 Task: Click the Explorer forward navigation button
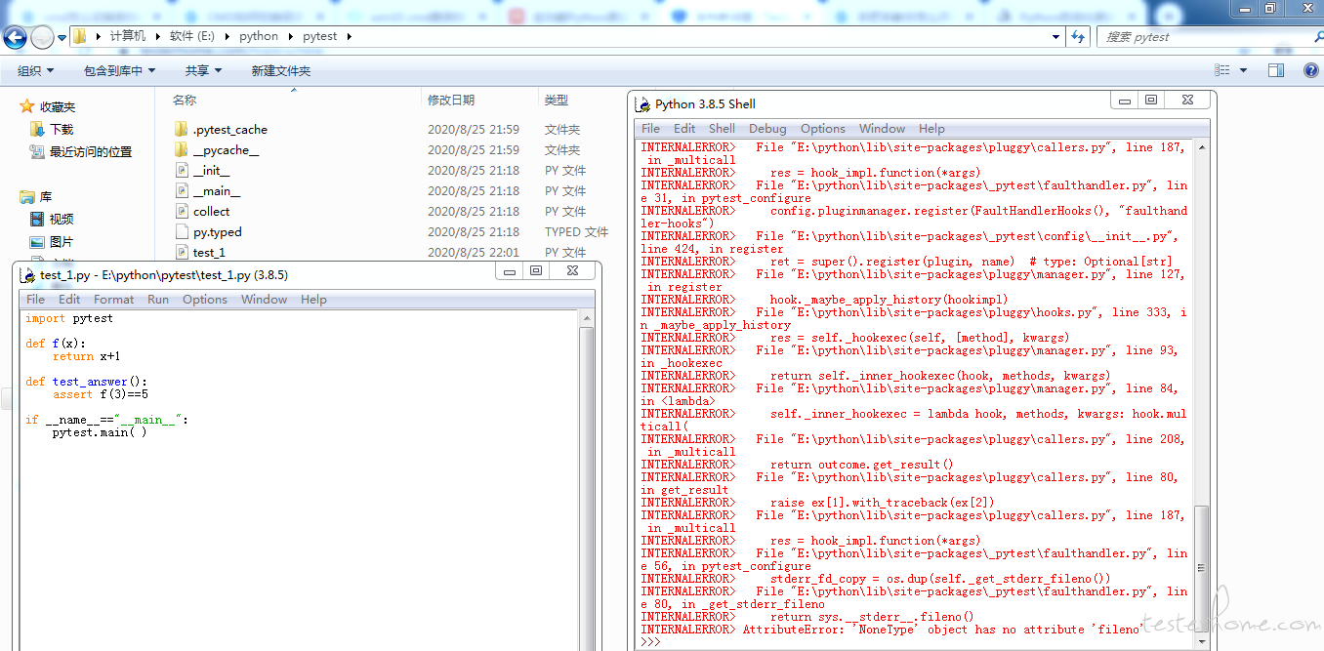(x=42, y=37)
